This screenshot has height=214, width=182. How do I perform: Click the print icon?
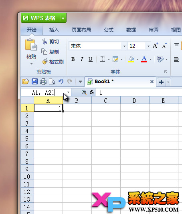(43, 82)
